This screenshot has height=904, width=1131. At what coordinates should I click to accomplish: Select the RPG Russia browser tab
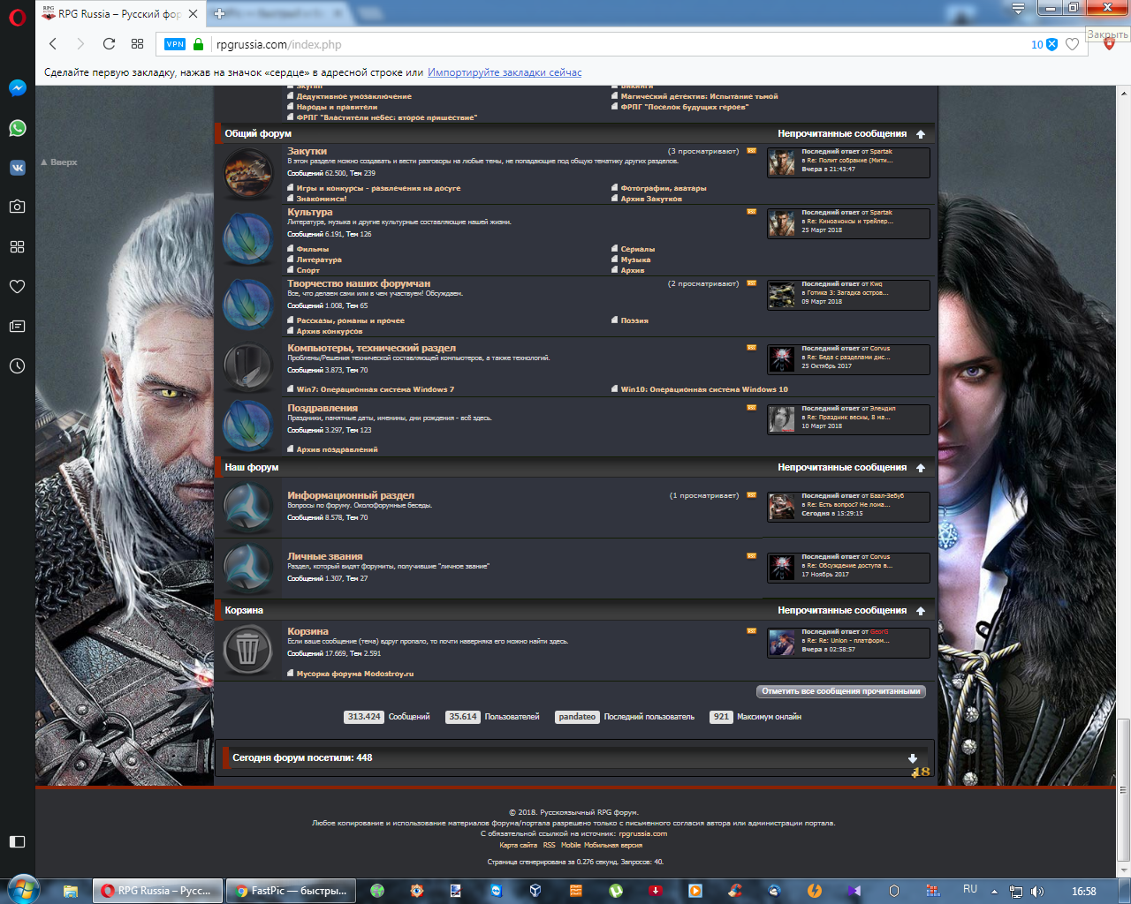point(122,13)
